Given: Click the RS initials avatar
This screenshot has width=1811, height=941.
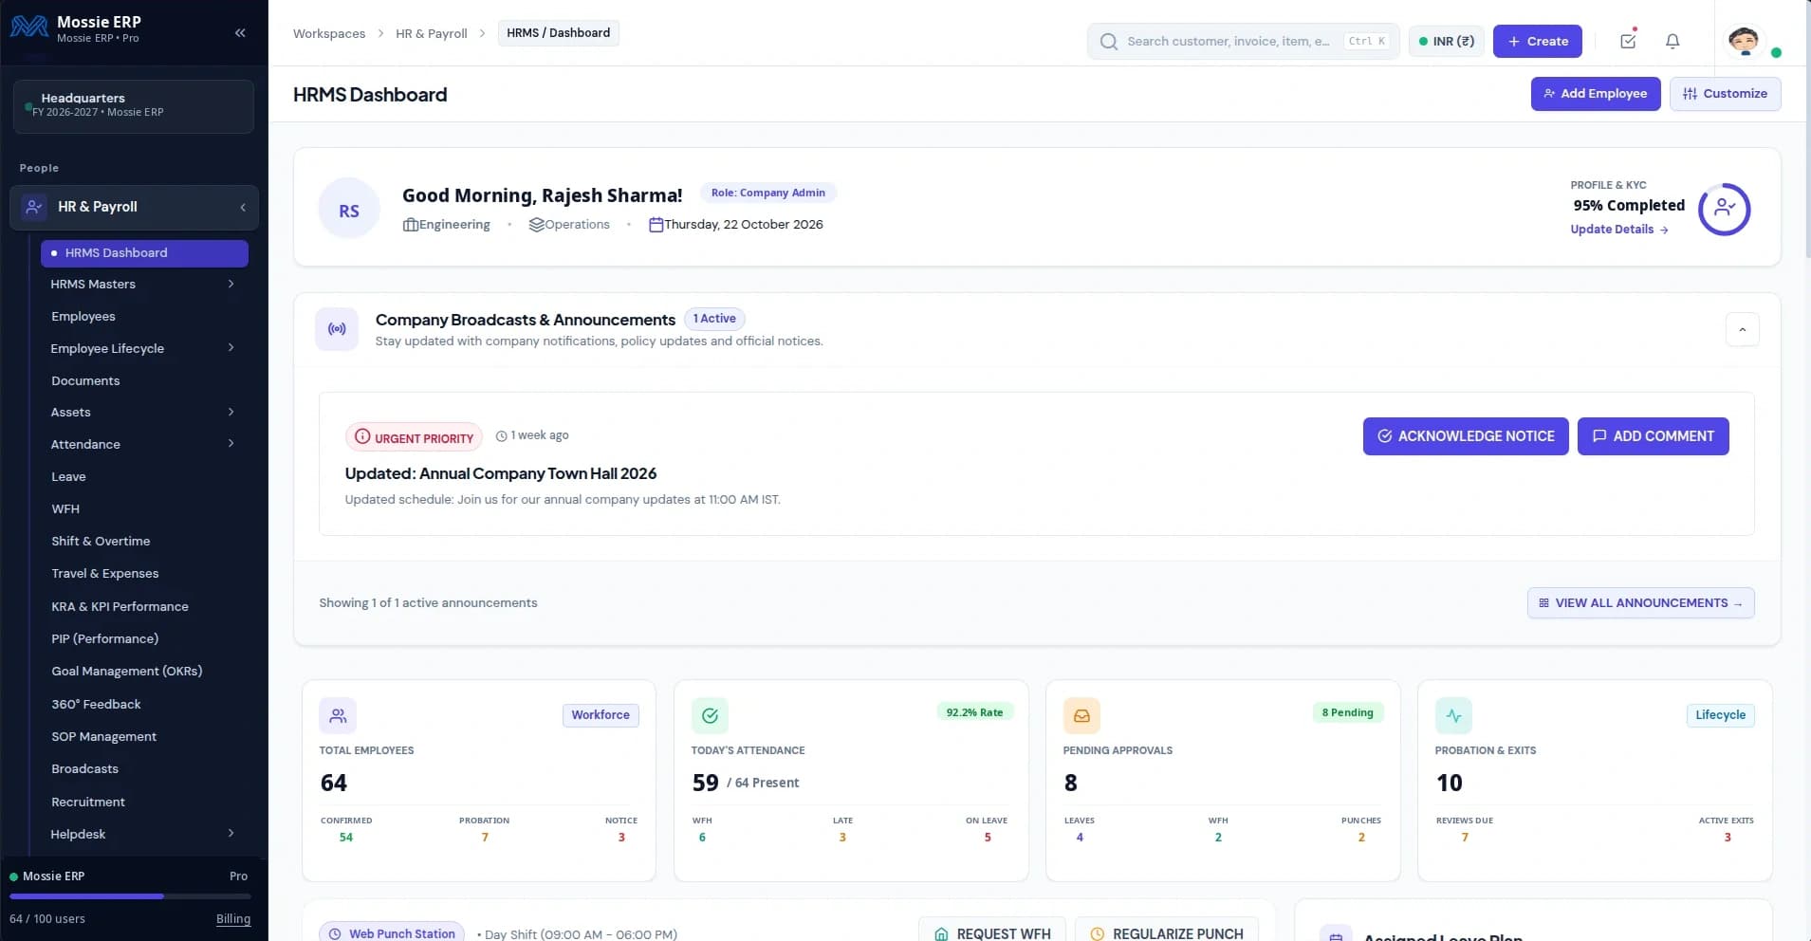Looking at the screenshot, I should pyautogui.click(x=349, y=210).
